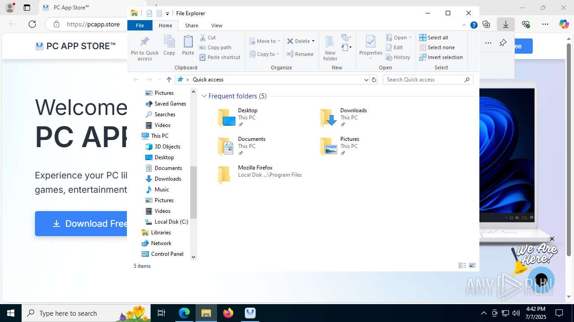Click the Refresh button in File Explorer
The height and width of the screenshot is (322, 574).
(x=374, y=80)
